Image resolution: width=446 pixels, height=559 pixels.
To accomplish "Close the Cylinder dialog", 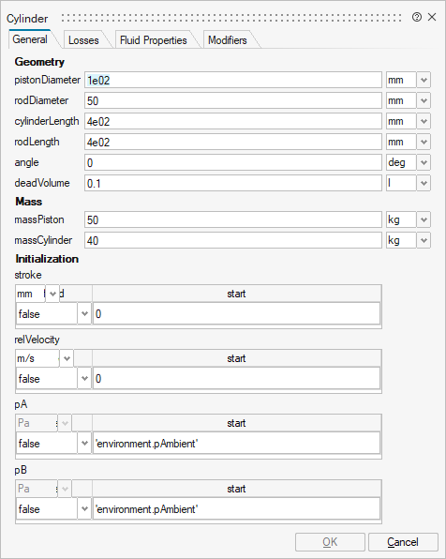I will pos(432,17).
